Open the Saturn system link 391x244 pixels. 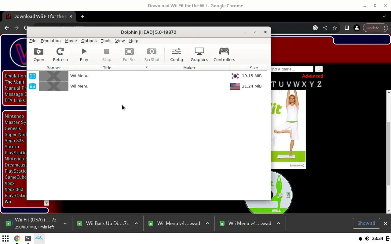pos(12,146)
